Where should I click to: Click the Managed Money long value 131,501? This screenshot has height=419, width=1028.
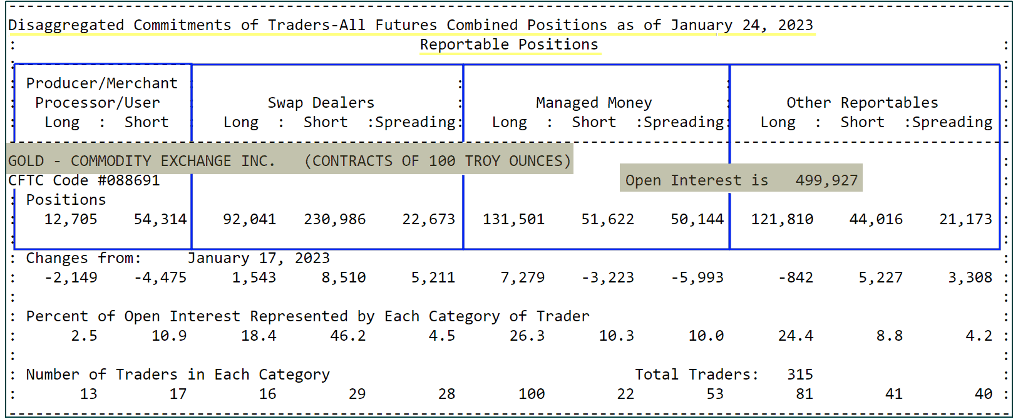pyautogui.click(x=513, y=219)
